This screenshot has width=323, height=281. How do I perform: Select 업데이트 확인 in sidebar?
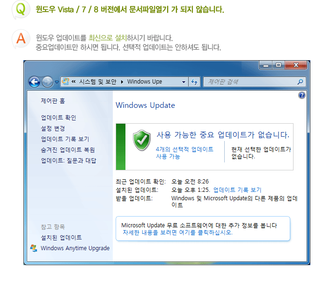tap(59, 118)
